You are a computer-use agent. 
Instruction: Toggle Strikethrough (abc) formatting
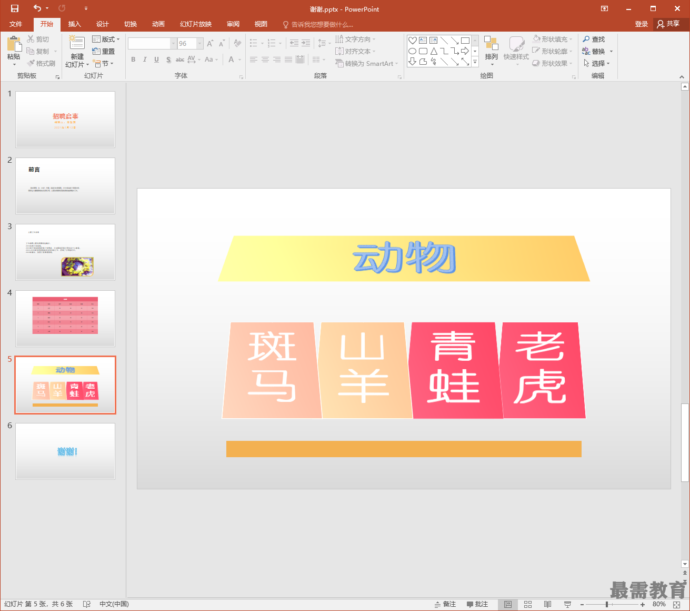(x=180, y=60)
